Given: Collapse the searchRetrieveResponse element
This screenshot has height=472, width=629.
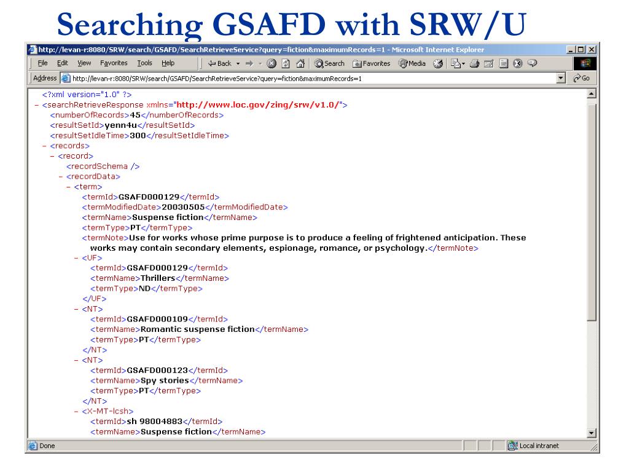Looking at the screenshot, I should pyautogui.click(x=36, y=105).
